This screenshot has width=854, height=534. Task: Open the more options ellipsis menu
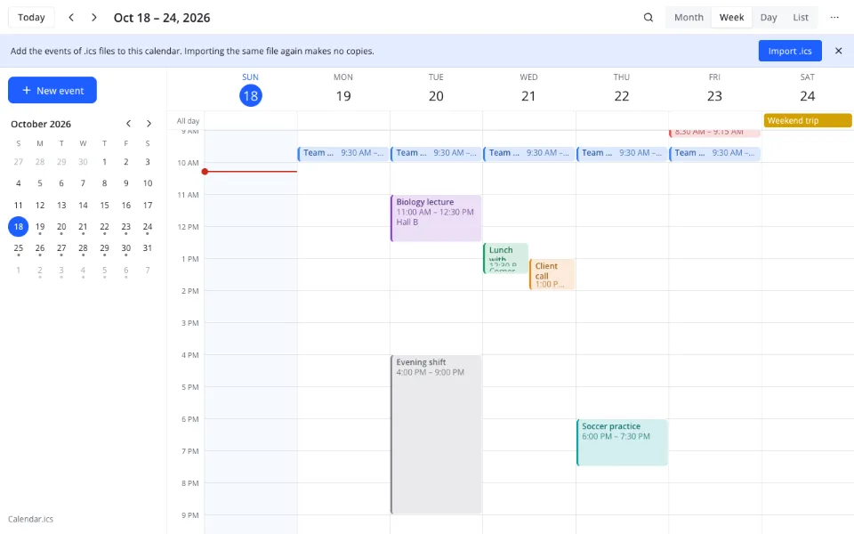[x=834, y=18]
